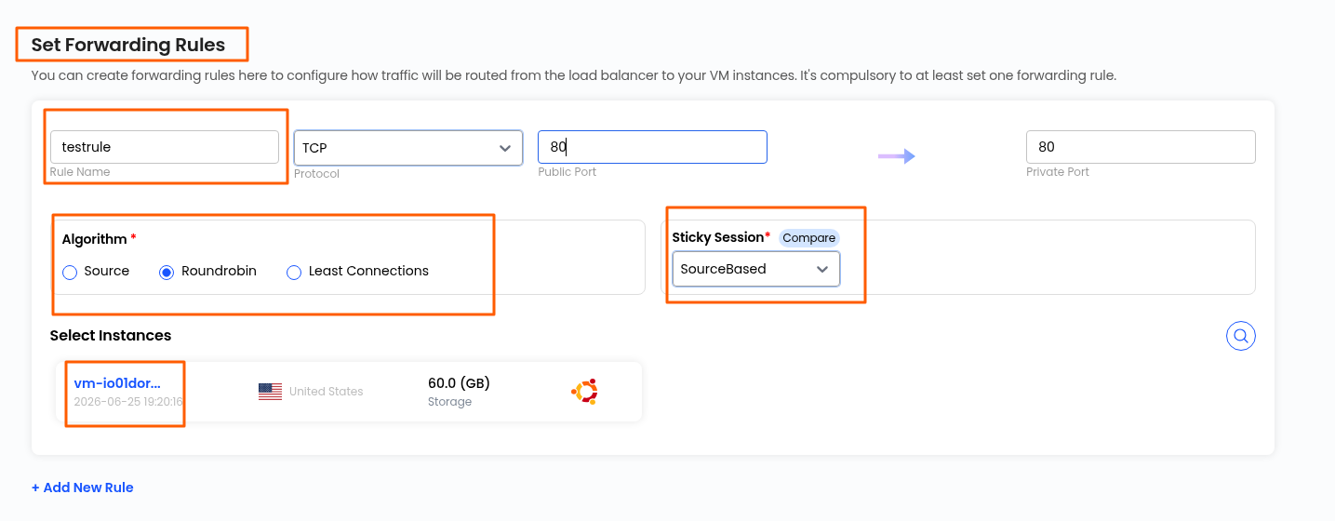Click the Ubuntu logo icon
The width and height of the screenshot is (1335, 521).
[584, 392]
